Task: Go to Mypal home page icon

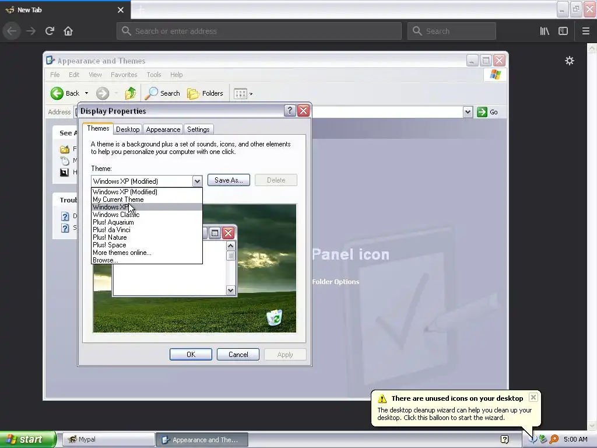Action: click(x=68, y=31)
